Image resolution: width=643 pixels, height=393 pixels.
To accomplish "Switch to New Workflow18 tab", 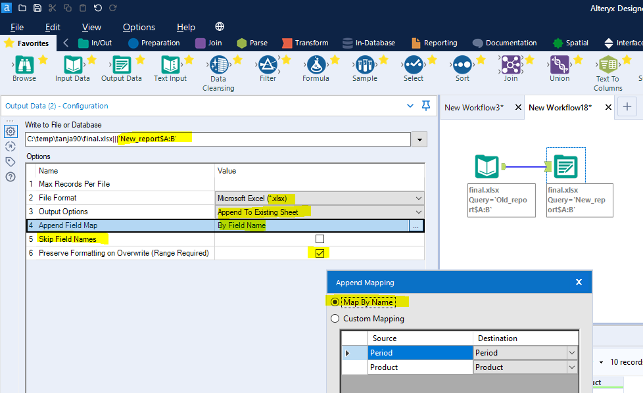I will (x=560, y=107).
